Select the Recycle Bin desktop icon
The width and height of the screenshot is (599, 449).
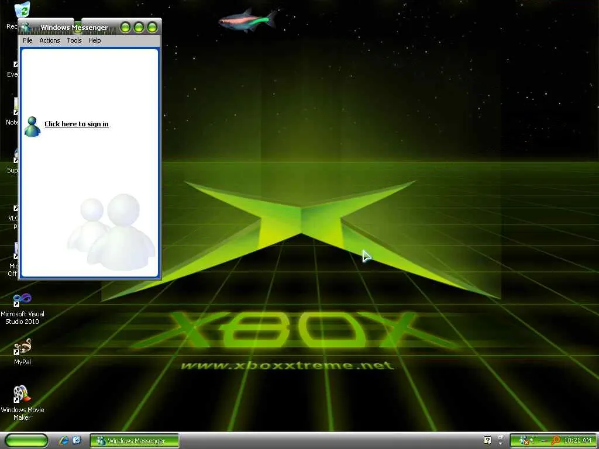(x=22, y=9)
